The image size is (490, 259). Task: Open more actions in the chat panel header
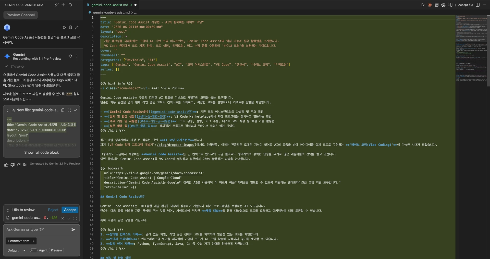click(x=77, y=5)
